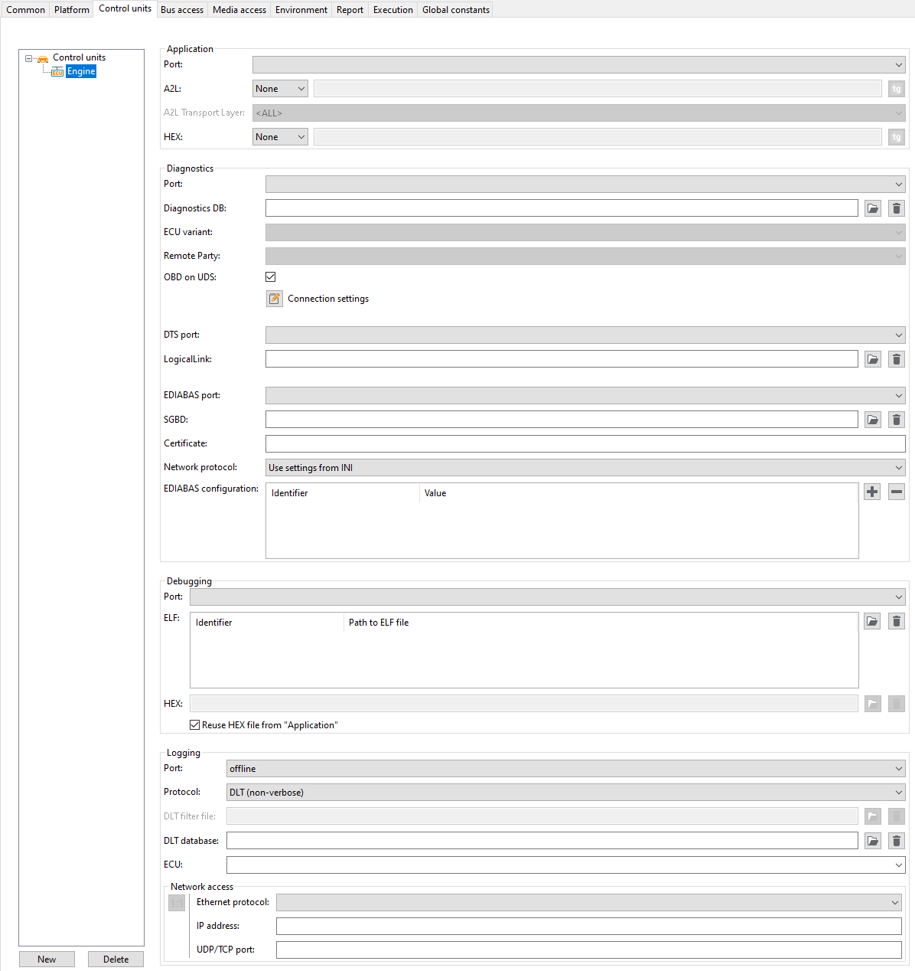Browse for LogicalLink file
Screen dimensions: 915x971
(x=873, y=359)
